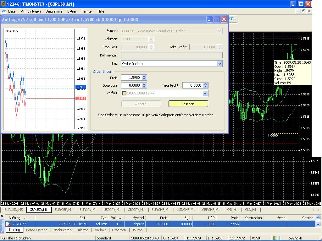This screenshot has height=241, width=322.
Task: Increase Preis with the up stepper arrow
Action: point(144,76)
